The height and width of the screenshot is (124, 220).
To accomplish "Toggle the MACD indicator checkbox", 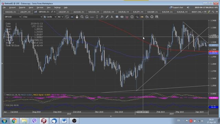I will coord(5,95).
